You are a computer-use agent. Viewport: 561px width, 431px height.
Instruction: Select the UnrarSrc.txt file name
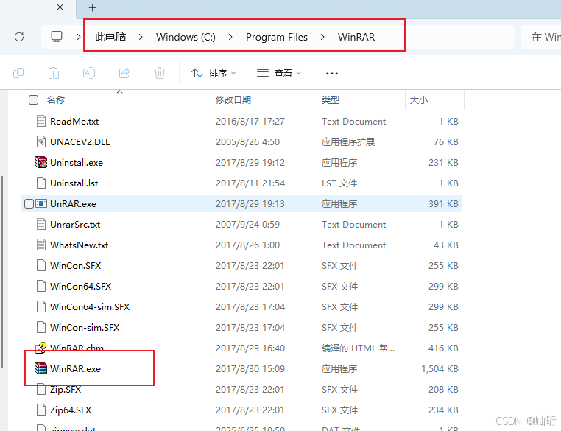(75, 225)
